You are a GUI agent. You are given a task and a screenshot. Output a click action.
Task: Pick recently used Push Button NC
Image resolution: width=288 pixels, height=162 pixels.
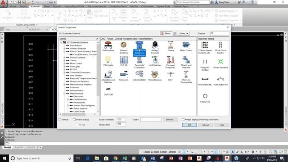click(x=205, y=79)
